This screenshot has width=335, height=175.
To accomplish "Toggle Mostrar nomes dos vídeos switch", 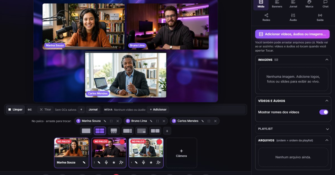I will [x=324, y=112].
